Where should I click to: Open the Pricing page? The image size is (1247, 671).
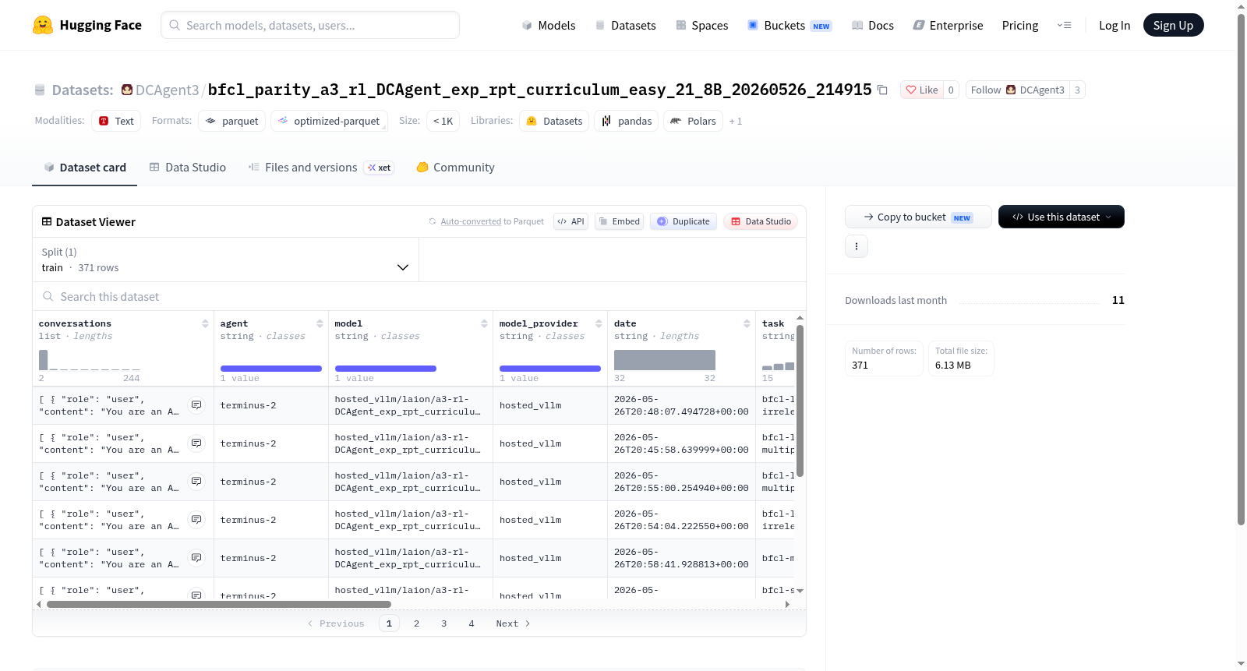tap(1020, 25)
